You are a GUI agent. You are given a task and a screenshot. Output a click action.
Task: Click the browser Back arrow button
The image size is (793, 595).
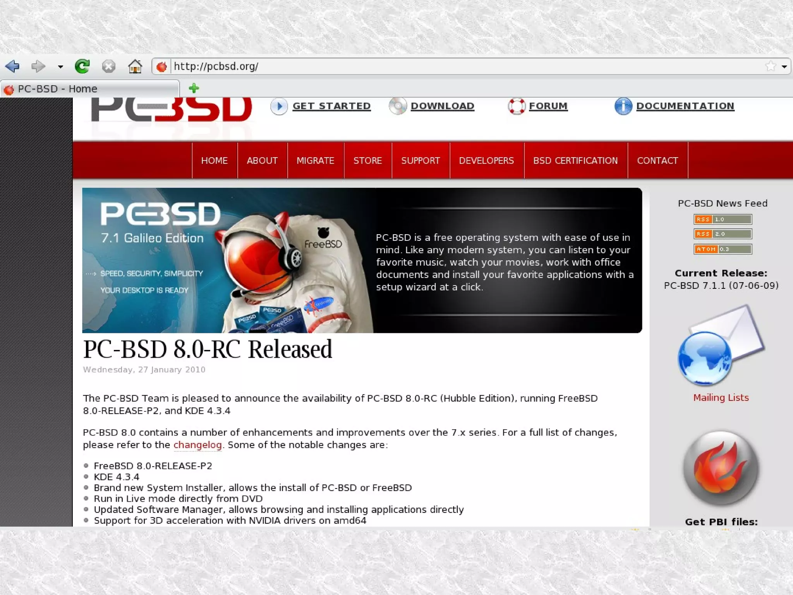[12, 66]
